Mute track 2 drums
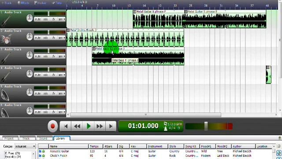This screenshot has height=159, width=282. coord(38,38)
